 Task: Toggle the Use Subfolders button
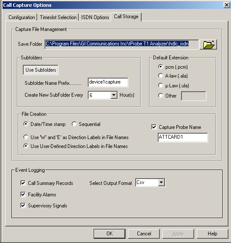41,70
